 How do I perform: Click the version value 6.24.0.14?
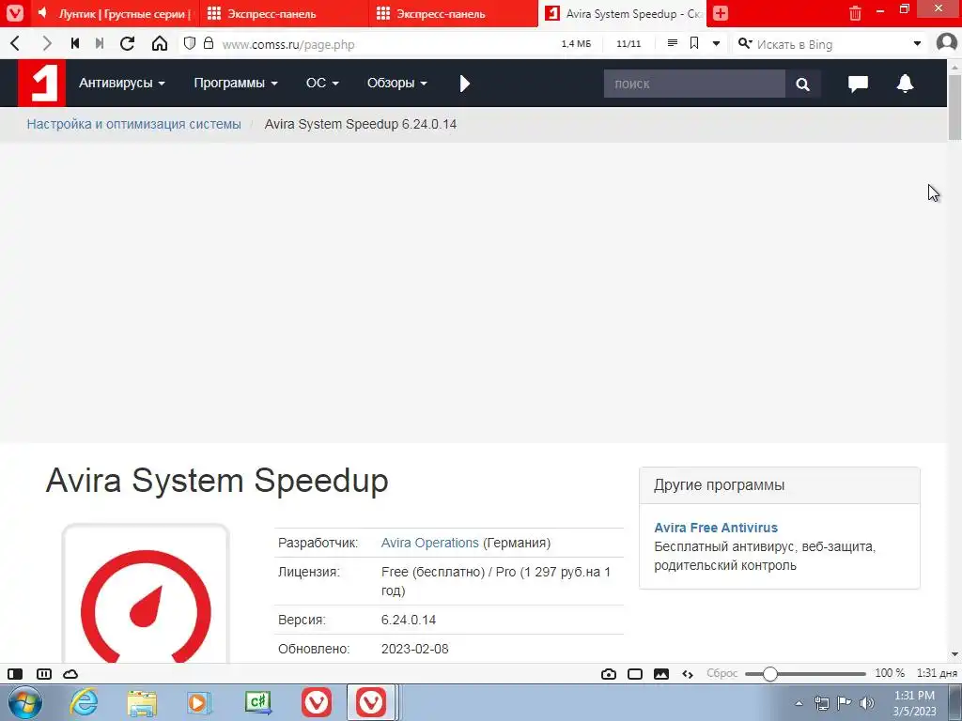pyautogui.click(x=408, y=620)
